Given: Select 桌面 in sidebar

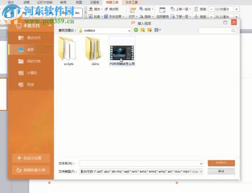Looking at the screenshot, I should (31, 50).
